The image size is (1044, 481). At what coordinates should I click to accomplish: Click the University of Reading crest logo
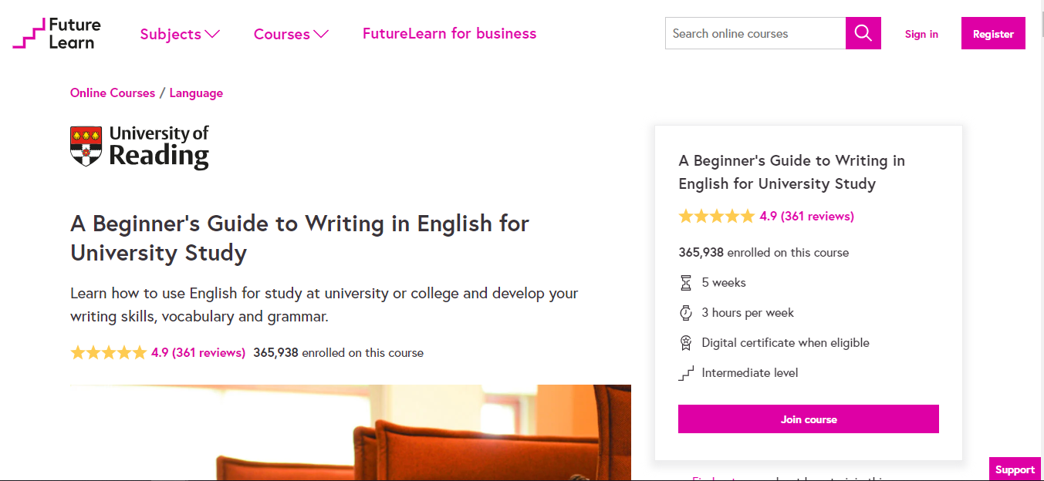[x=85, y=146]
